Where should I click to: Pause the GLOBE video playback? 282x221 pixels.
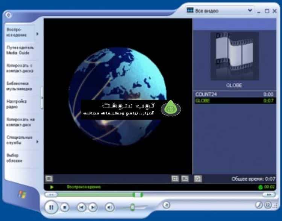click(x=51, y=207)
